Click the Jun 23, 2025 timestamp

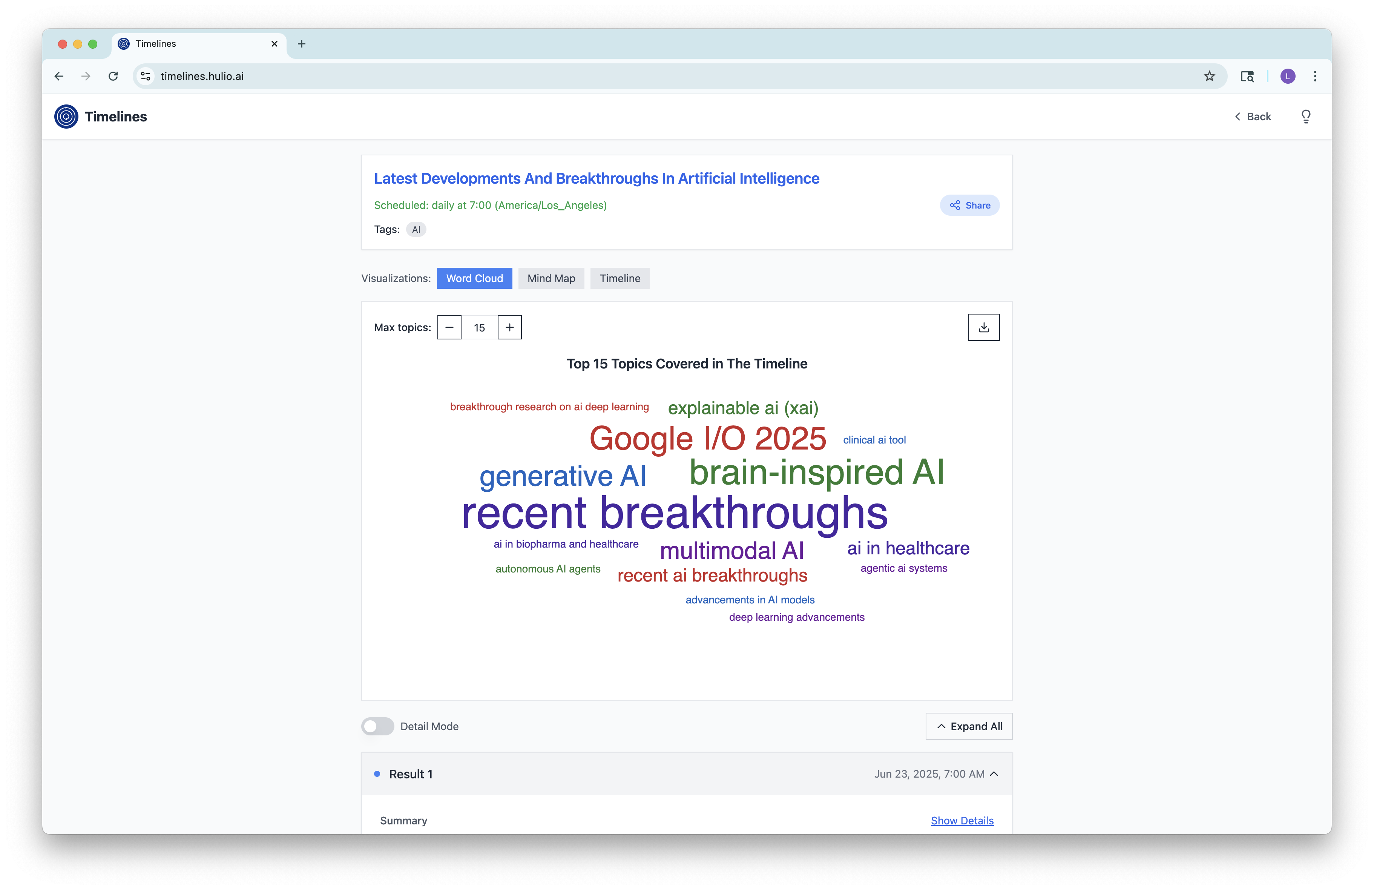pyautogui.click(x=929, y=774)
